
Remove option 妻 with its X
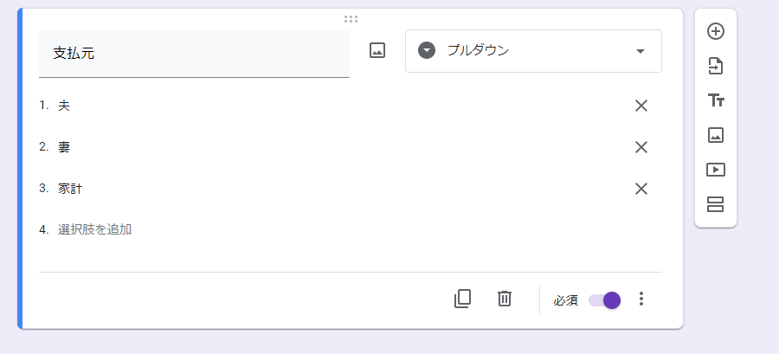point(641,147)
